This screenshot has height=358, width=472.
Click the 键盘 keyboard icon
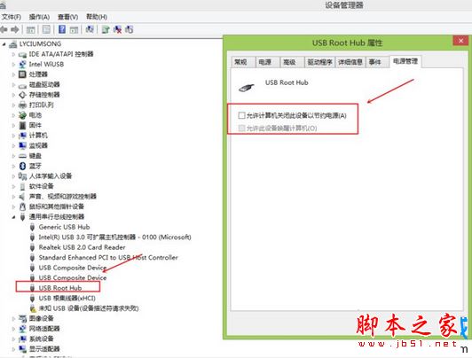(x=22, y=156)
